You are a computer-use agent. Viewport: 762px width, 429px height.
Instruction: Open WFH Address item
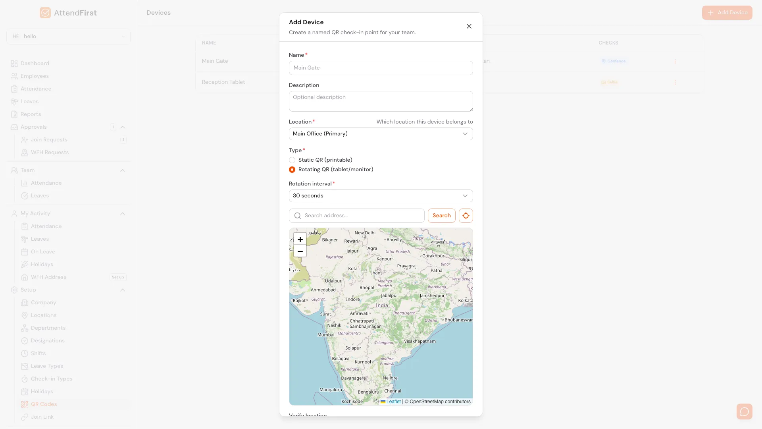(48, 277)
